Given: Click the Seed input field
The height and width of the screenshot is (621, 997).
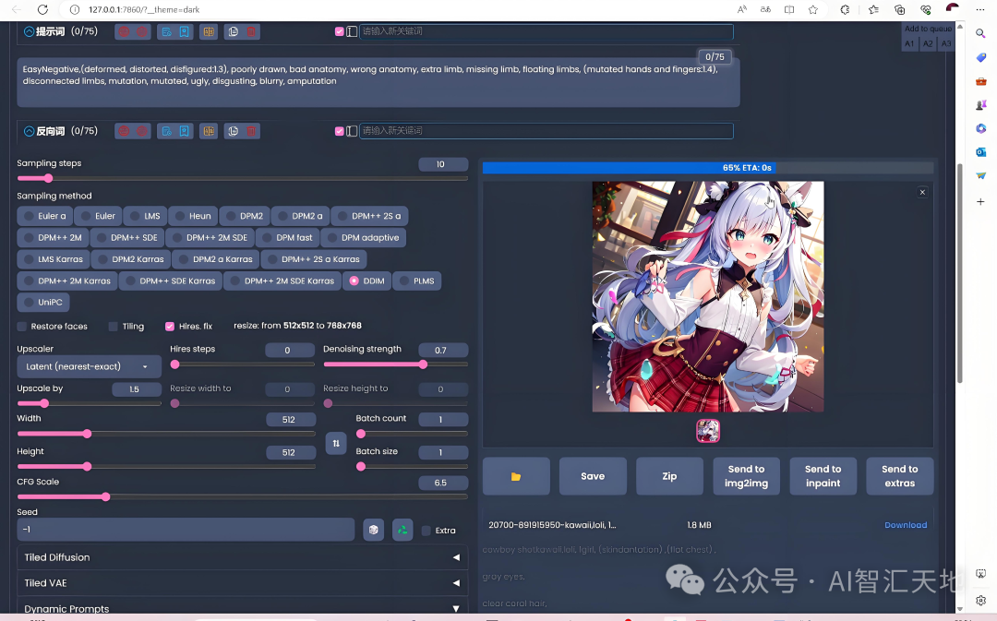Looking at the screenshot, I should coord(186,530).
